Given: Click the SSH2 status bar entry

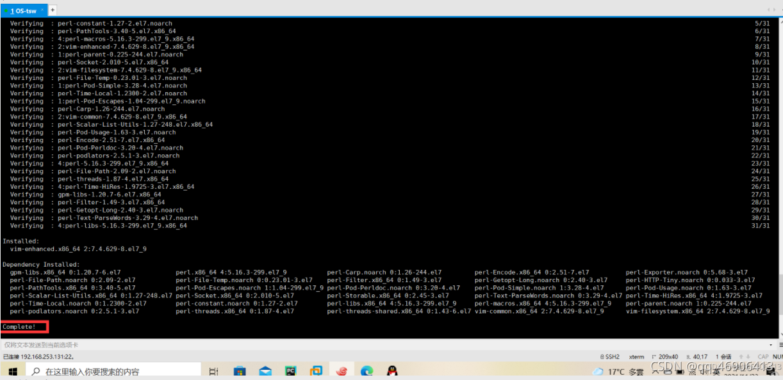Looking at the screenshot, I should 609,357.
